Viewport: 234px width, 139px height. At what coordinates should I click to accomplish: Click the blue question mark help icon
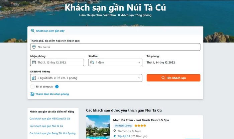click(x=57, y=86)
